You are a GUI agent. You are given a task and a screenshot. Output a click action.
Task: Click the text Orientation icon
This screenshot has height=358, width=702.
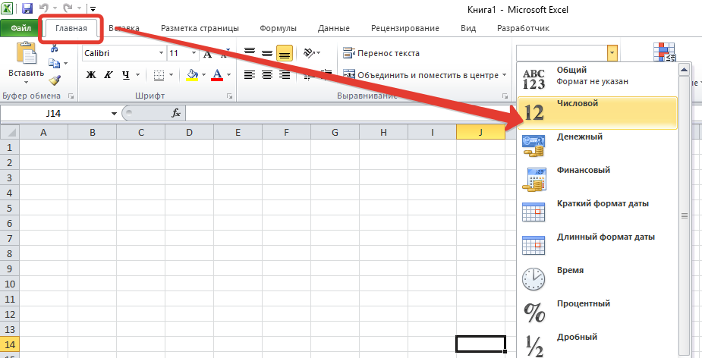pyautogui.click(x=309, y=53)
